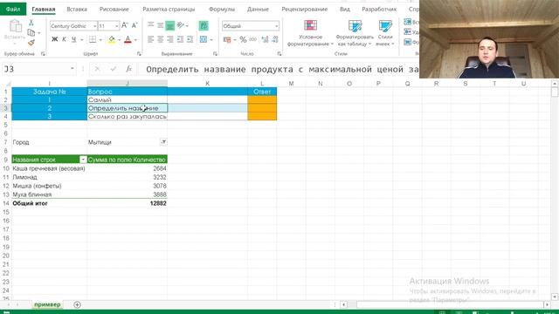Screen dimensions: 559x314
Task: Align cell text to the left
Action: pyautogui.click(x=151, y=39)
